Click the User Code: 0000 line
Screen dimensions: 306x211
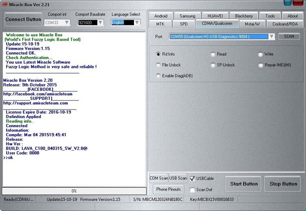(23, 153)
